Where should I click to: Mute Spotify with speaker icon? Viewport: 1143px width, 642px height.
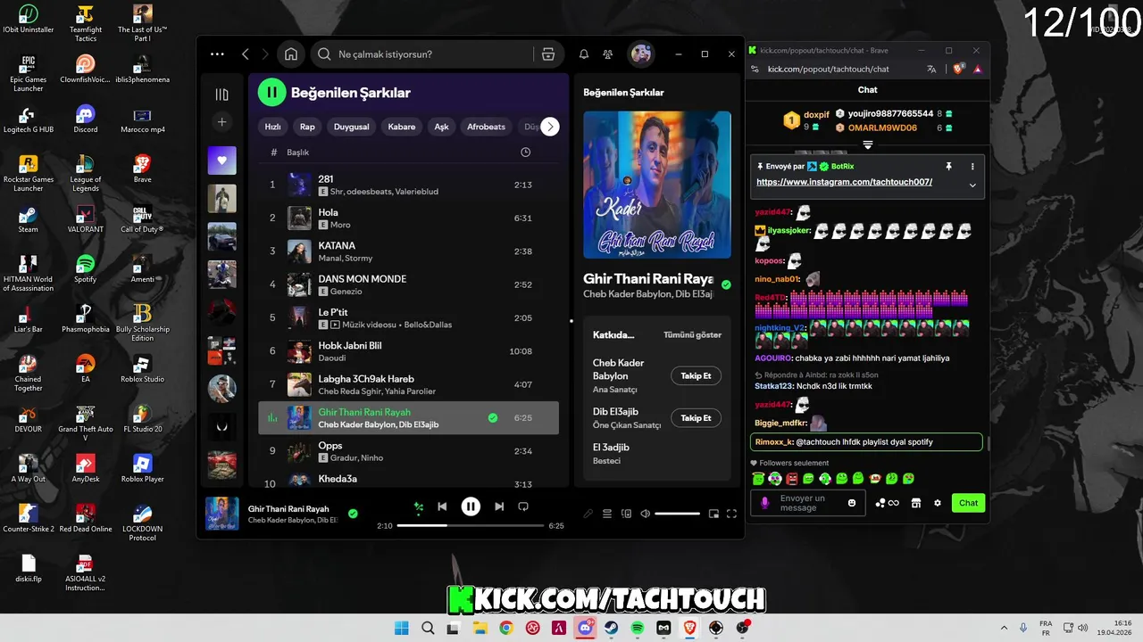pyautogui.click(x=646, y=514)
